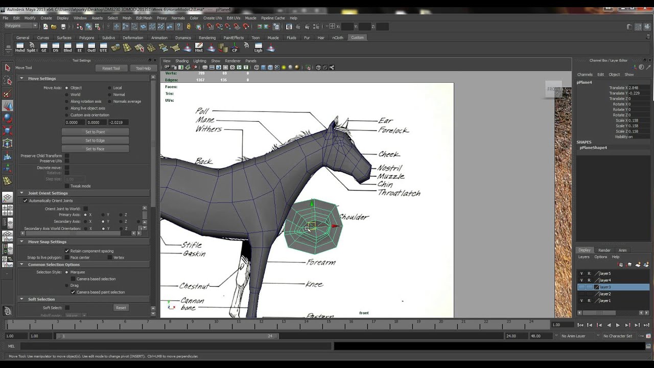Toggle the Tweak mode checkbox
The width and height of the screenshot is (654, 368).
(x=67, y=186)
